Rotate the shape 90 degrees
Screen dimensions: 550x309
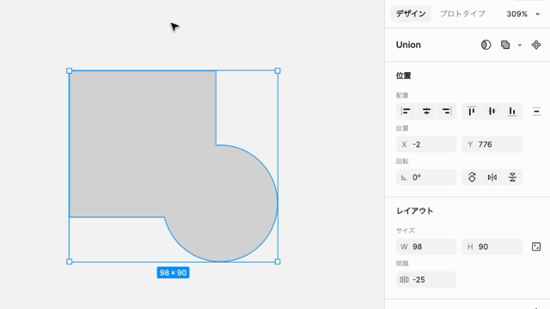click(472, 178)
